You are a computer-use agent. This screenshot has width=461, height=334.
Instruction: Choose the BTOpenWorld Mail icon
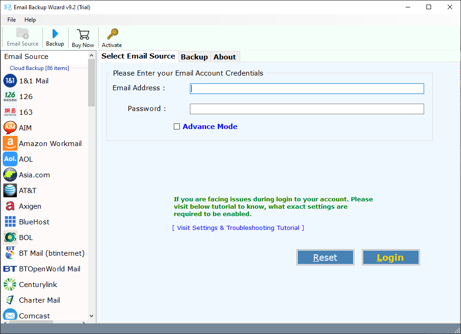coord(10,269)
